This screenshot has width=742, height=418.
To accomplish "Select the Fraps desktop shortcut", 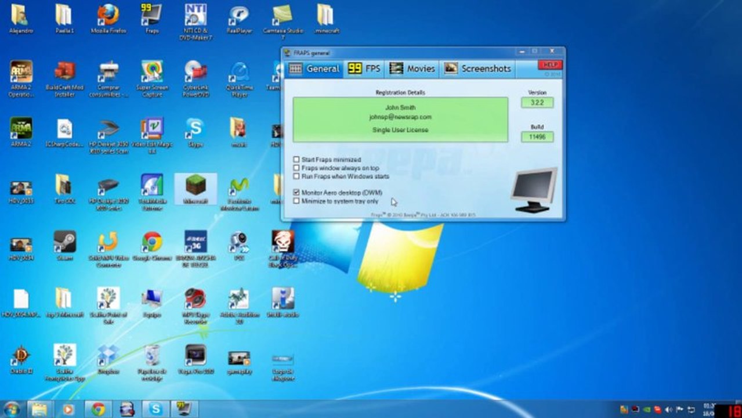I will pos(151,19).
